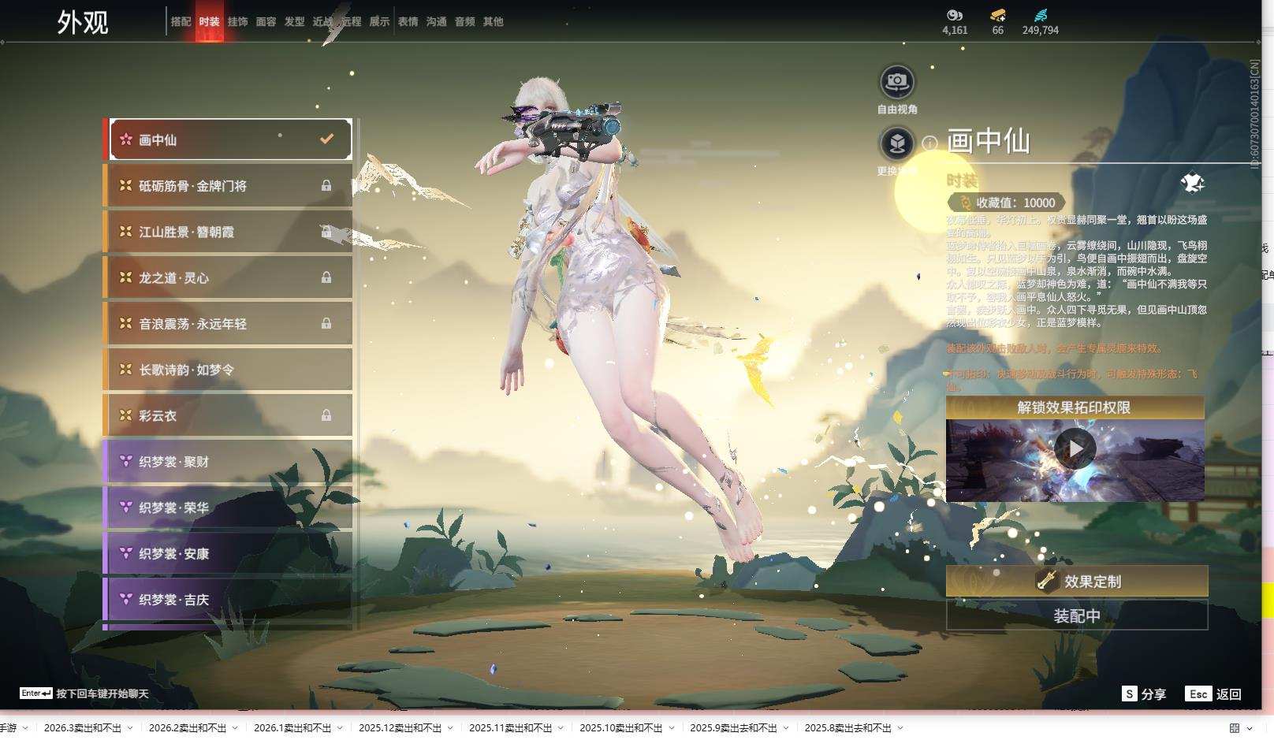Open dropdown arrow of 2025.9卖出去和不出 sheet tab
This screenshot has height=740, width=1274.
point(786,728)
